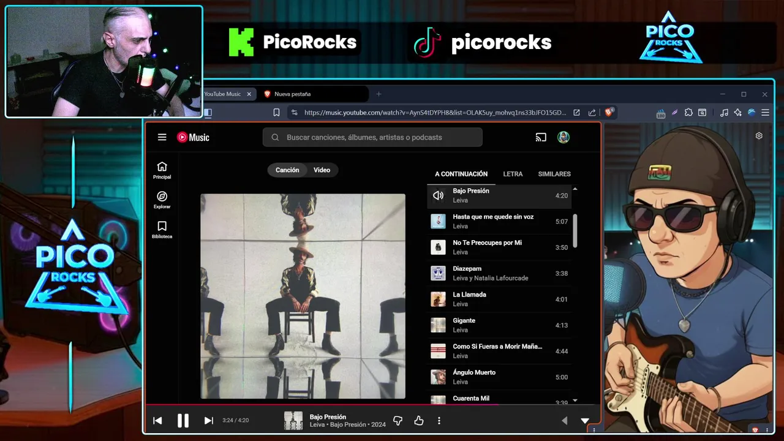
Task: Click La Llamada thumbnail in queue
Action: pyautogui.click(x=438, y=299)
